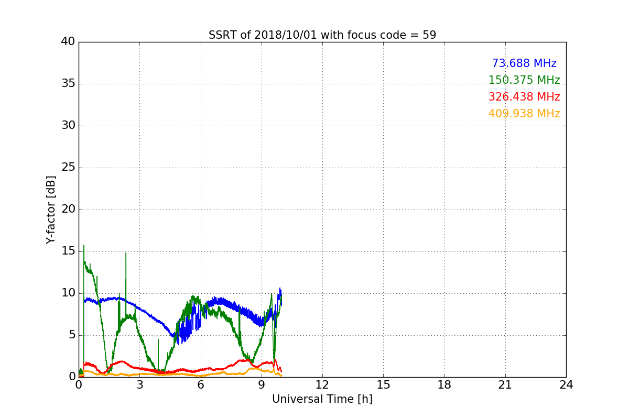This screenshot has width=629, height=419.
Task: Click the y-axis tick label 40
Action: coord(68,42)
